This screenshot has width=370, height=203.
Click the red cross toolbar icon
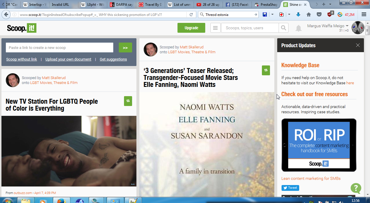[x=282, y=14]
